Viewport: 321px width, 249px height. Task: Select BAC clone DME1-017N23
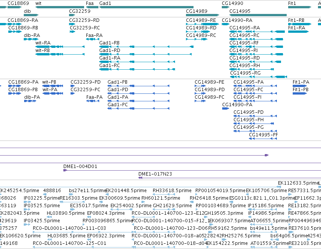click(230, 178)
